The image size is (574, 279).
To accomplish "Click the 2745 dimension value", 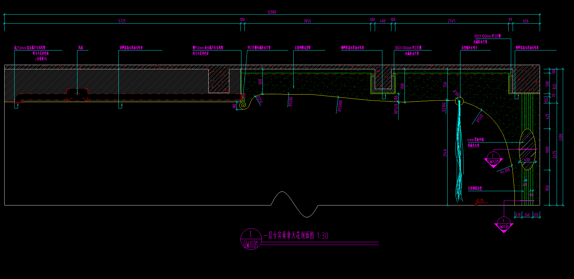I will [x=452, y=21].
